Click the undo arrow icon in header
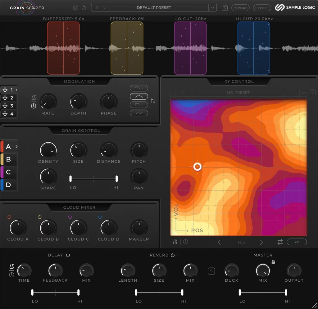The image size is (318, 309). pos(84,8)
